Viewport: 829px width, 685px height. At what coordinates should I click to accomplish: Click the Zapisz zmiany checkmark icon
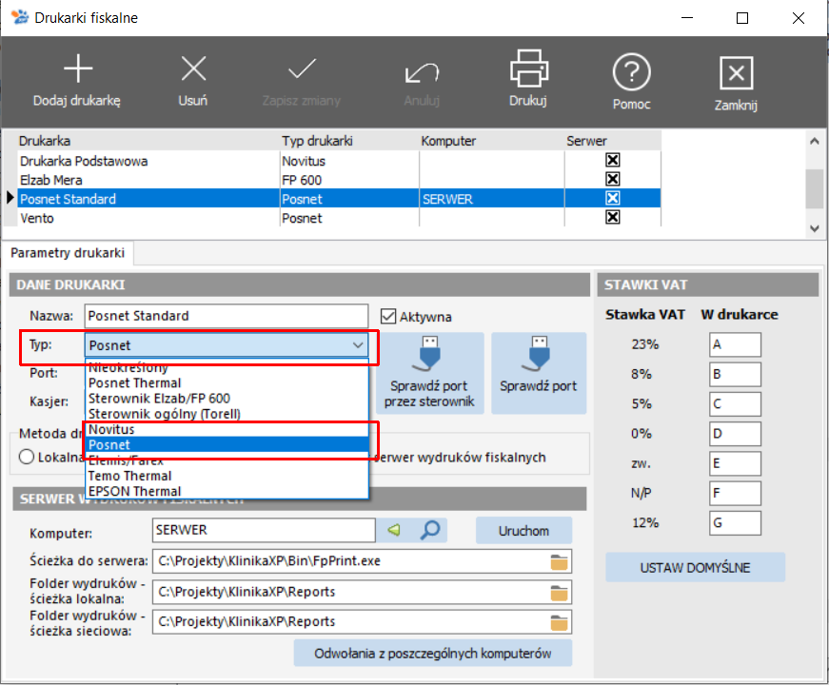point(302,68)
